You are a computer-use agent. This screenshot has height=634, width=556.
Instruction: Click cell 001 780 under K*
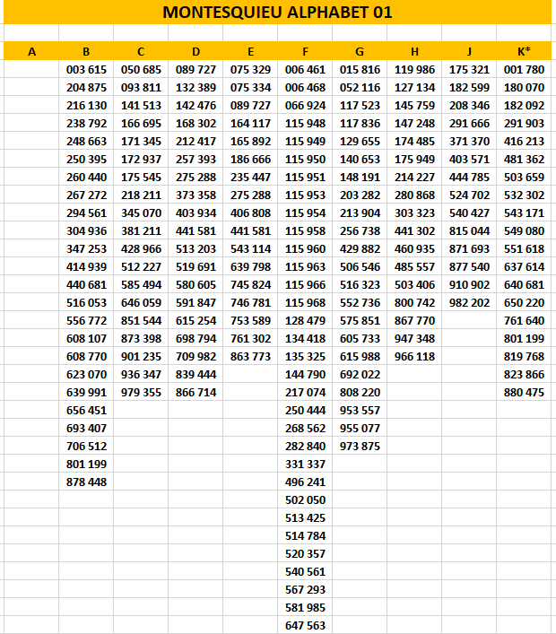(x=524, y=69)
